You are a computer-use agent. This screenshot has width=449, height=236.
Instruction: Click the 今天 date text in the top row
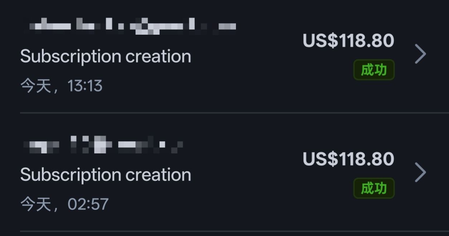36,86
